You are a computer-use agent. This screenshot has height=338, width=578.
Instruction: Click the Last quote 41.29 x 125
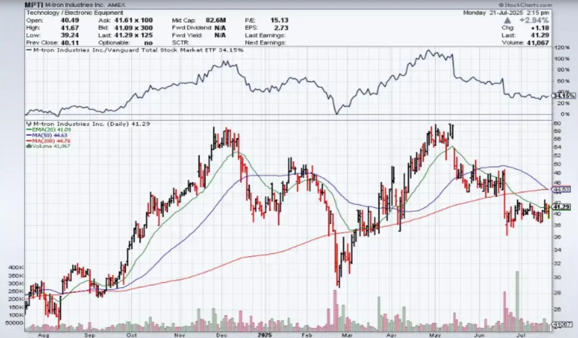pos(133,35)
